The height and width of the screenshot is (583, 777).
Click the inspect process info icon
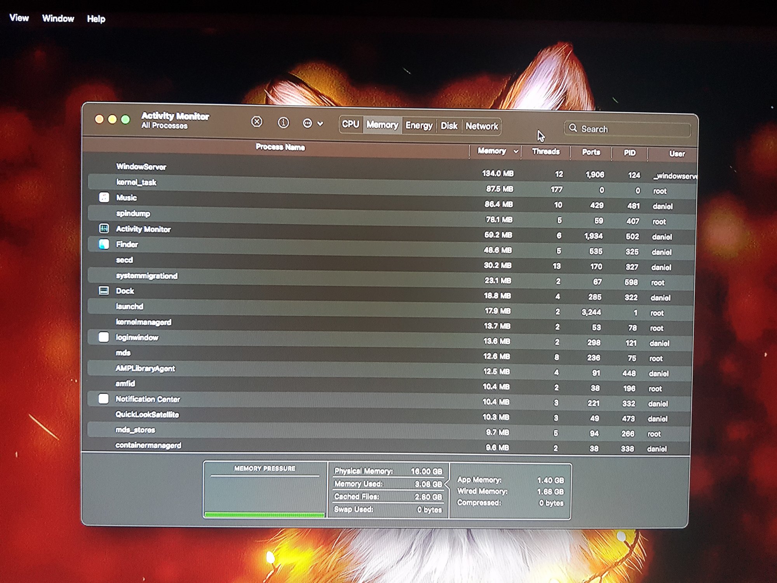(x=283, y=123)
